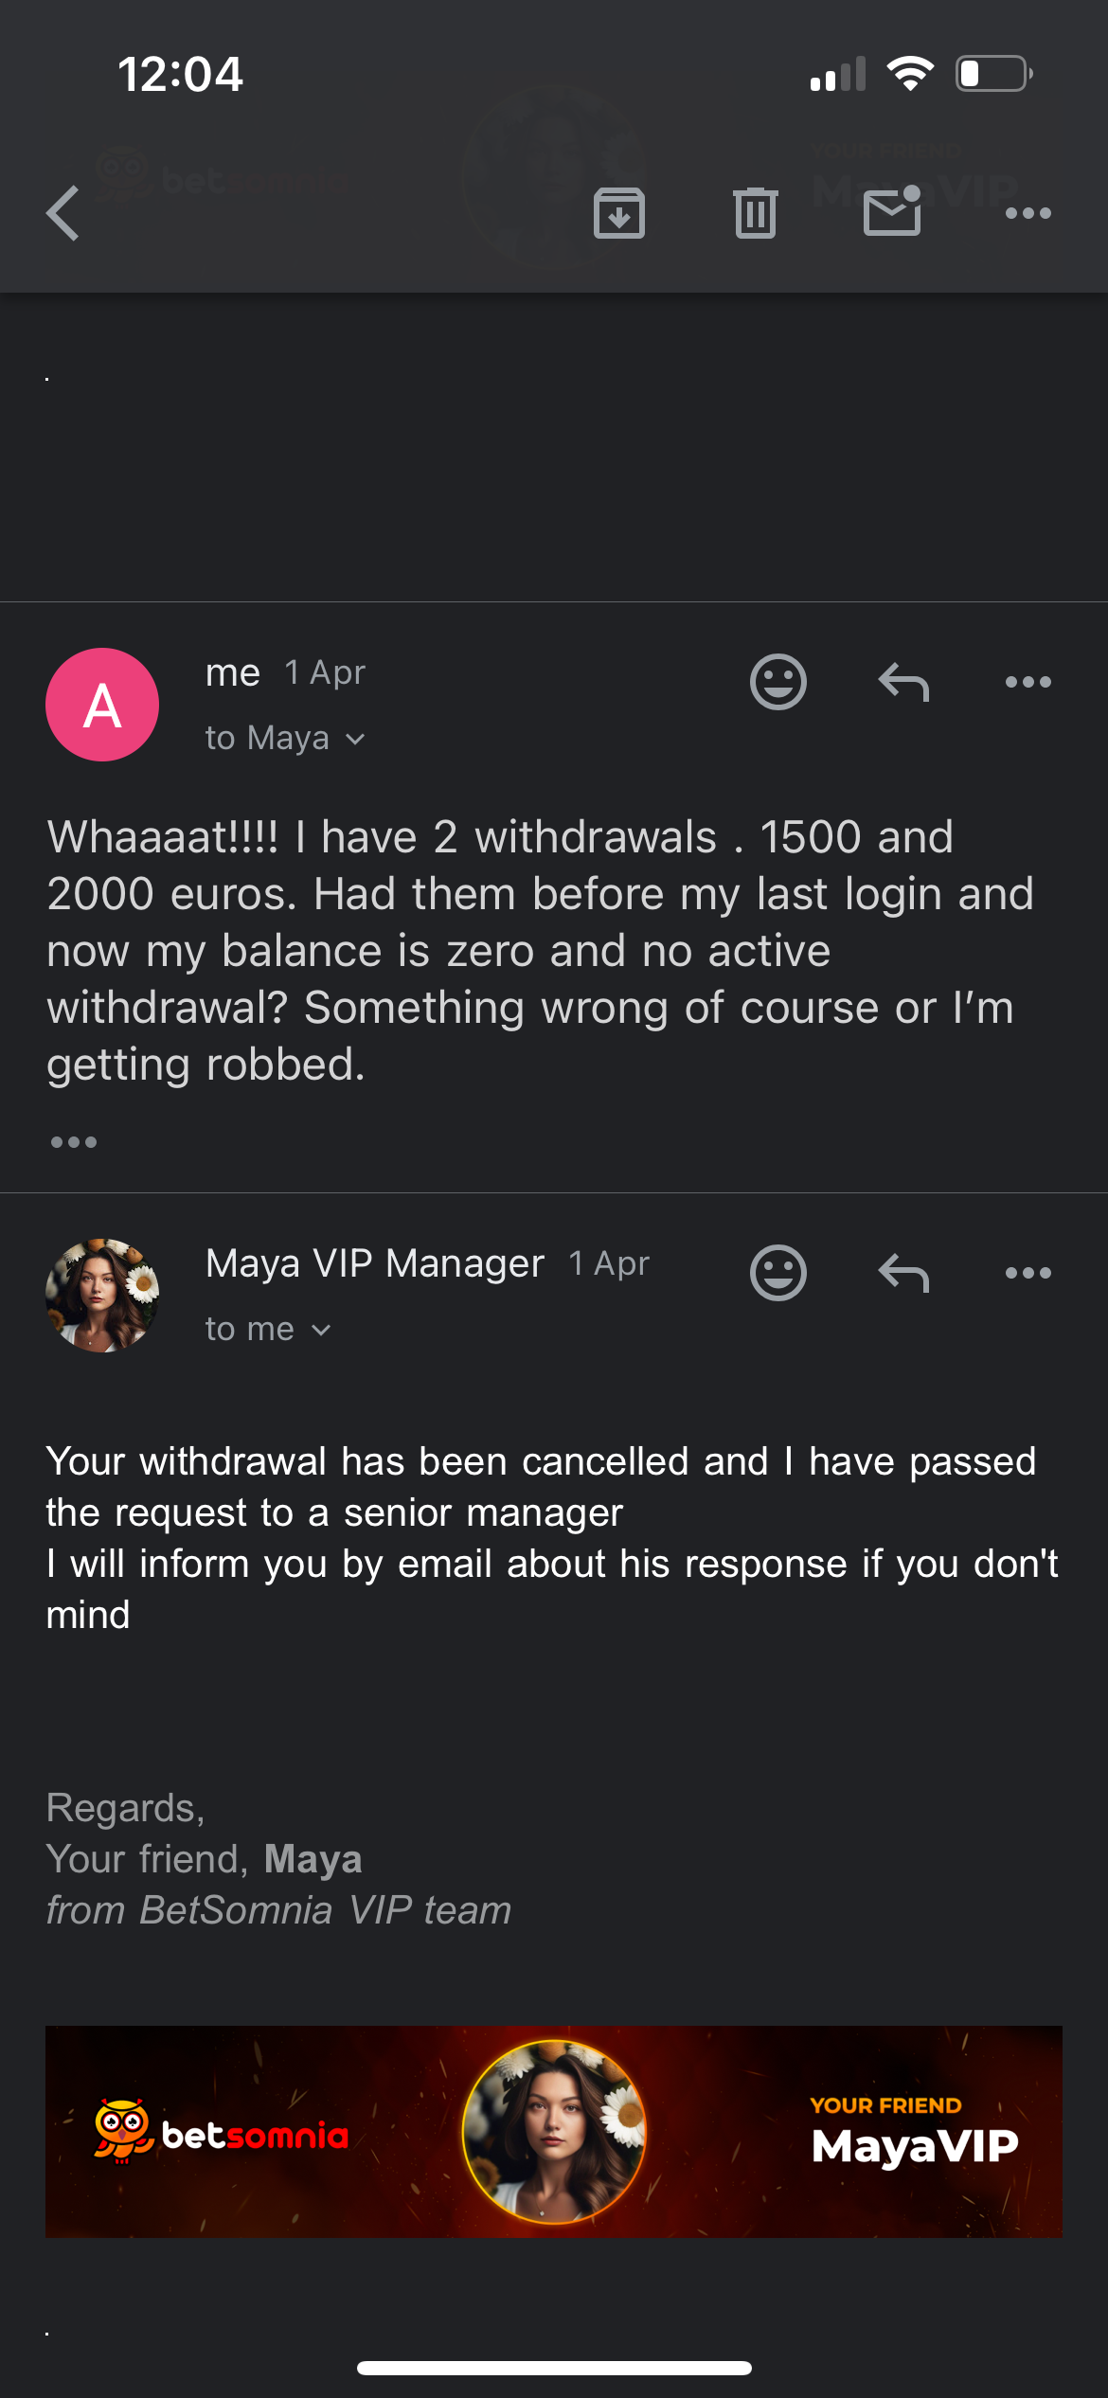
Task: Tap the pink 'A' sender avatar
Action: click(102, 705)
